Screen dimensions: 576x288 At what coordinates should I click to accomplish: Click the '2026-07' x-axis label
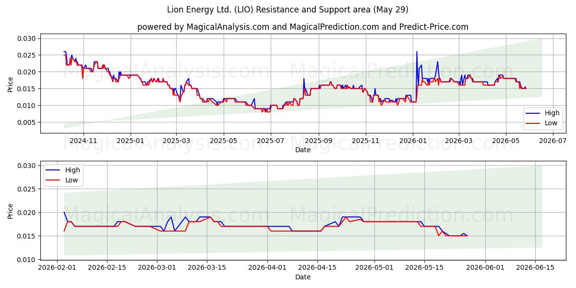coord(553,141)
